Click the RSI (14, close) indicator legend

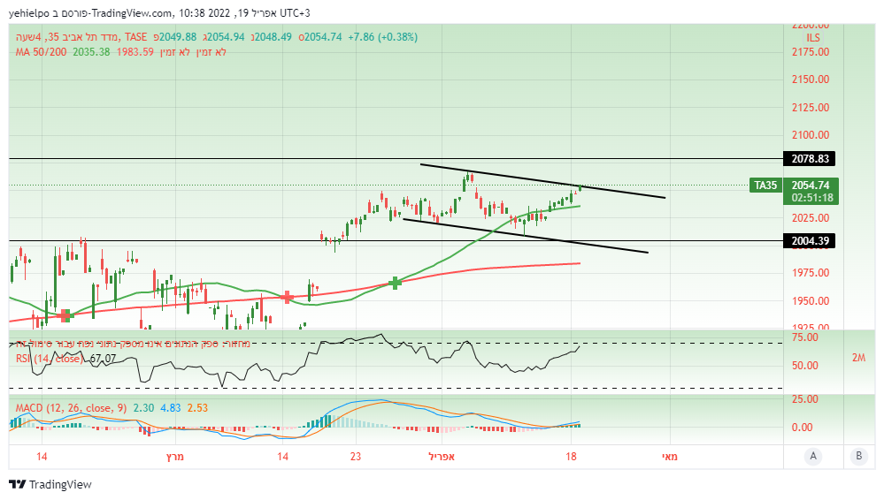click(x=49, y=359)
